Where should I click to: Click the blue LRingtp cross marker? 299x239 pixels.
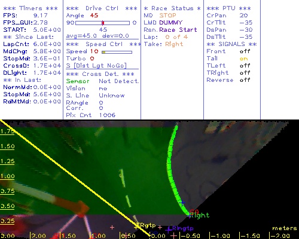(169, 230)
